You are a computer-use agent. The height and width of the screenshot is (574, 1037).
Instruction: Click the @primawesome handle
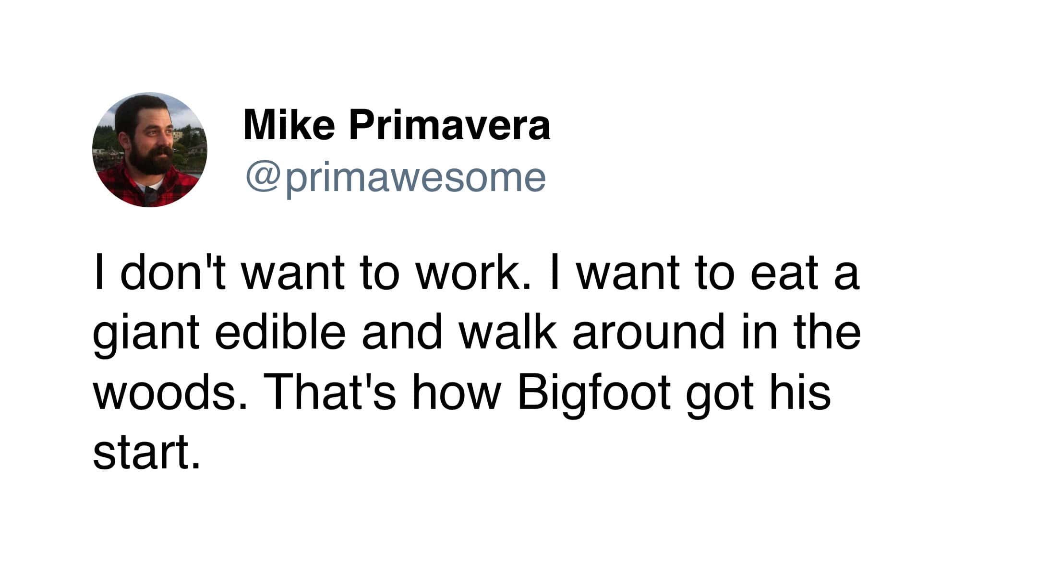click(x=396, y=178)
